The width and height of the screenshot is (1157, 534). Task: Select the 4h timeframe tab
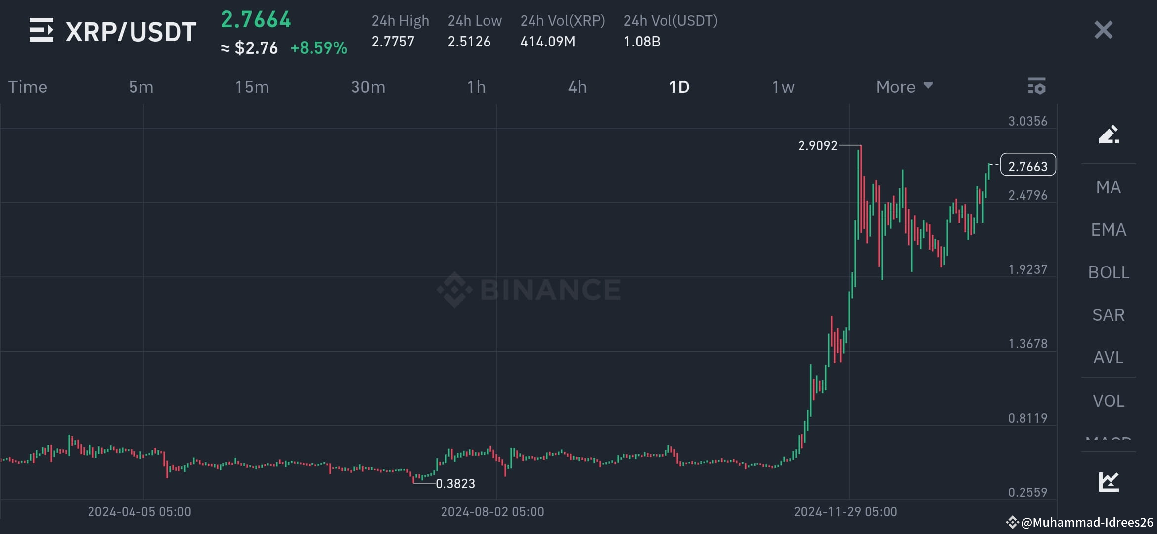coord(577,86)
